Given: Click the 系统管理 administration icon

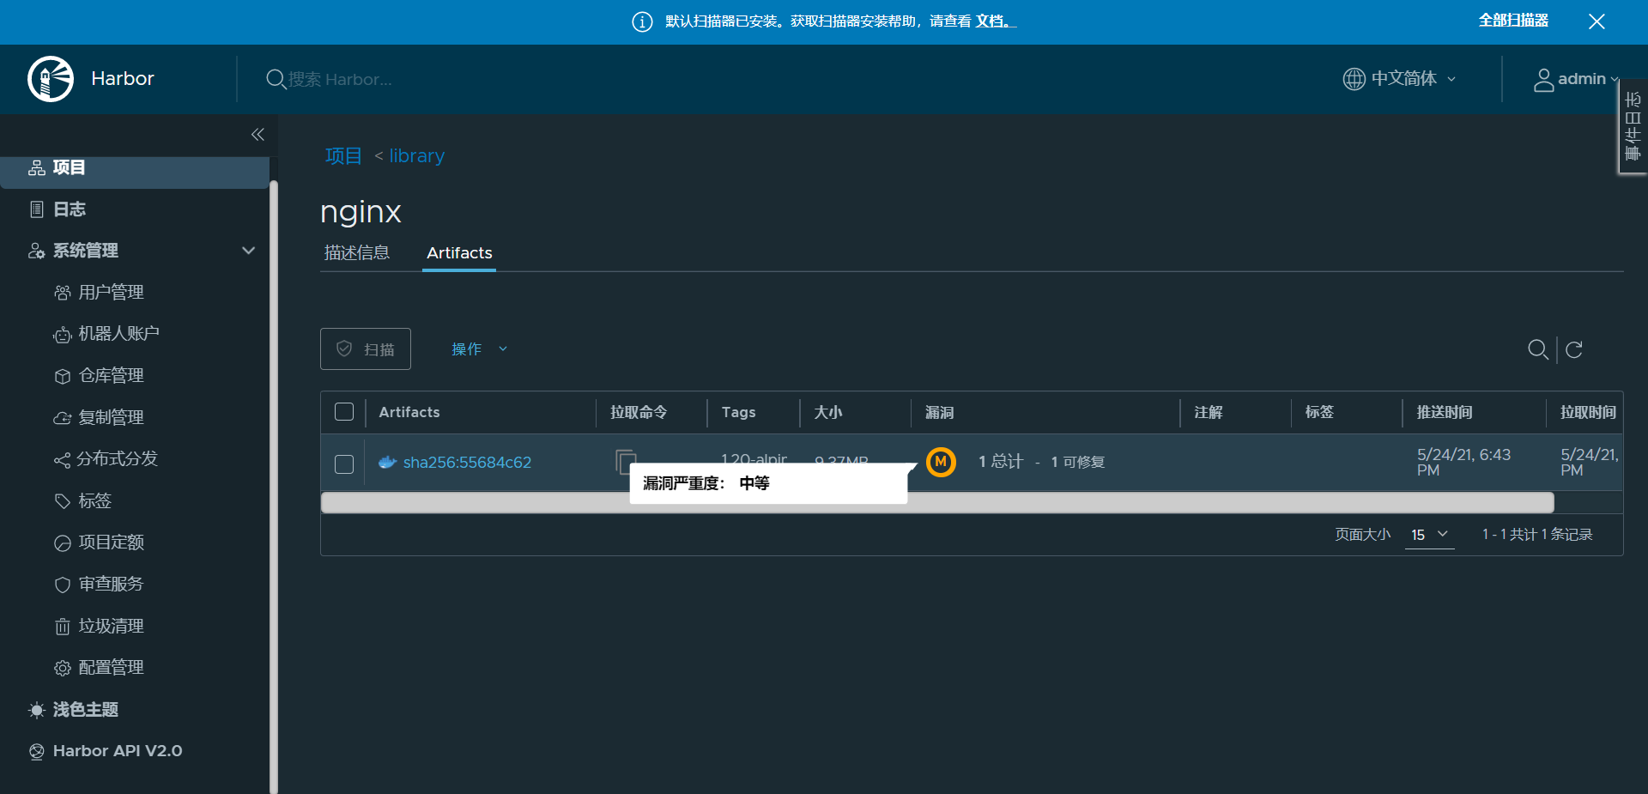Looking at the screenshot, I should click(x=37, y=251).
